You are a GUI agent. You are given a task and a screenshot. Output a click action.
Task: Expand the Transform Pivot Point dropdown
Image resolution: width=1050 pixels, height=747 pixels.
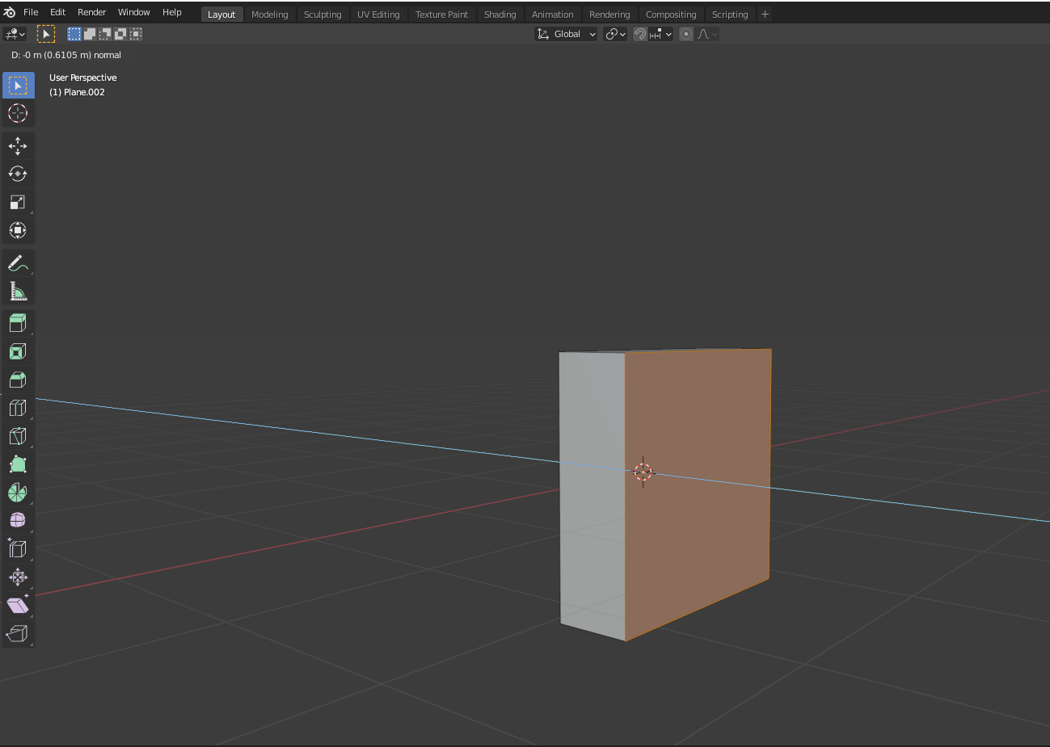click(x=615, y=34)
